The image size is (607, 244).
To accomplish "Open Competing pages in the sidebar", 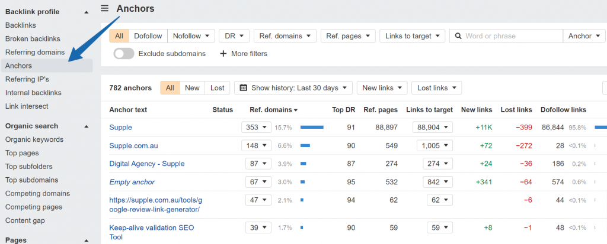I will tap(34, 207).
